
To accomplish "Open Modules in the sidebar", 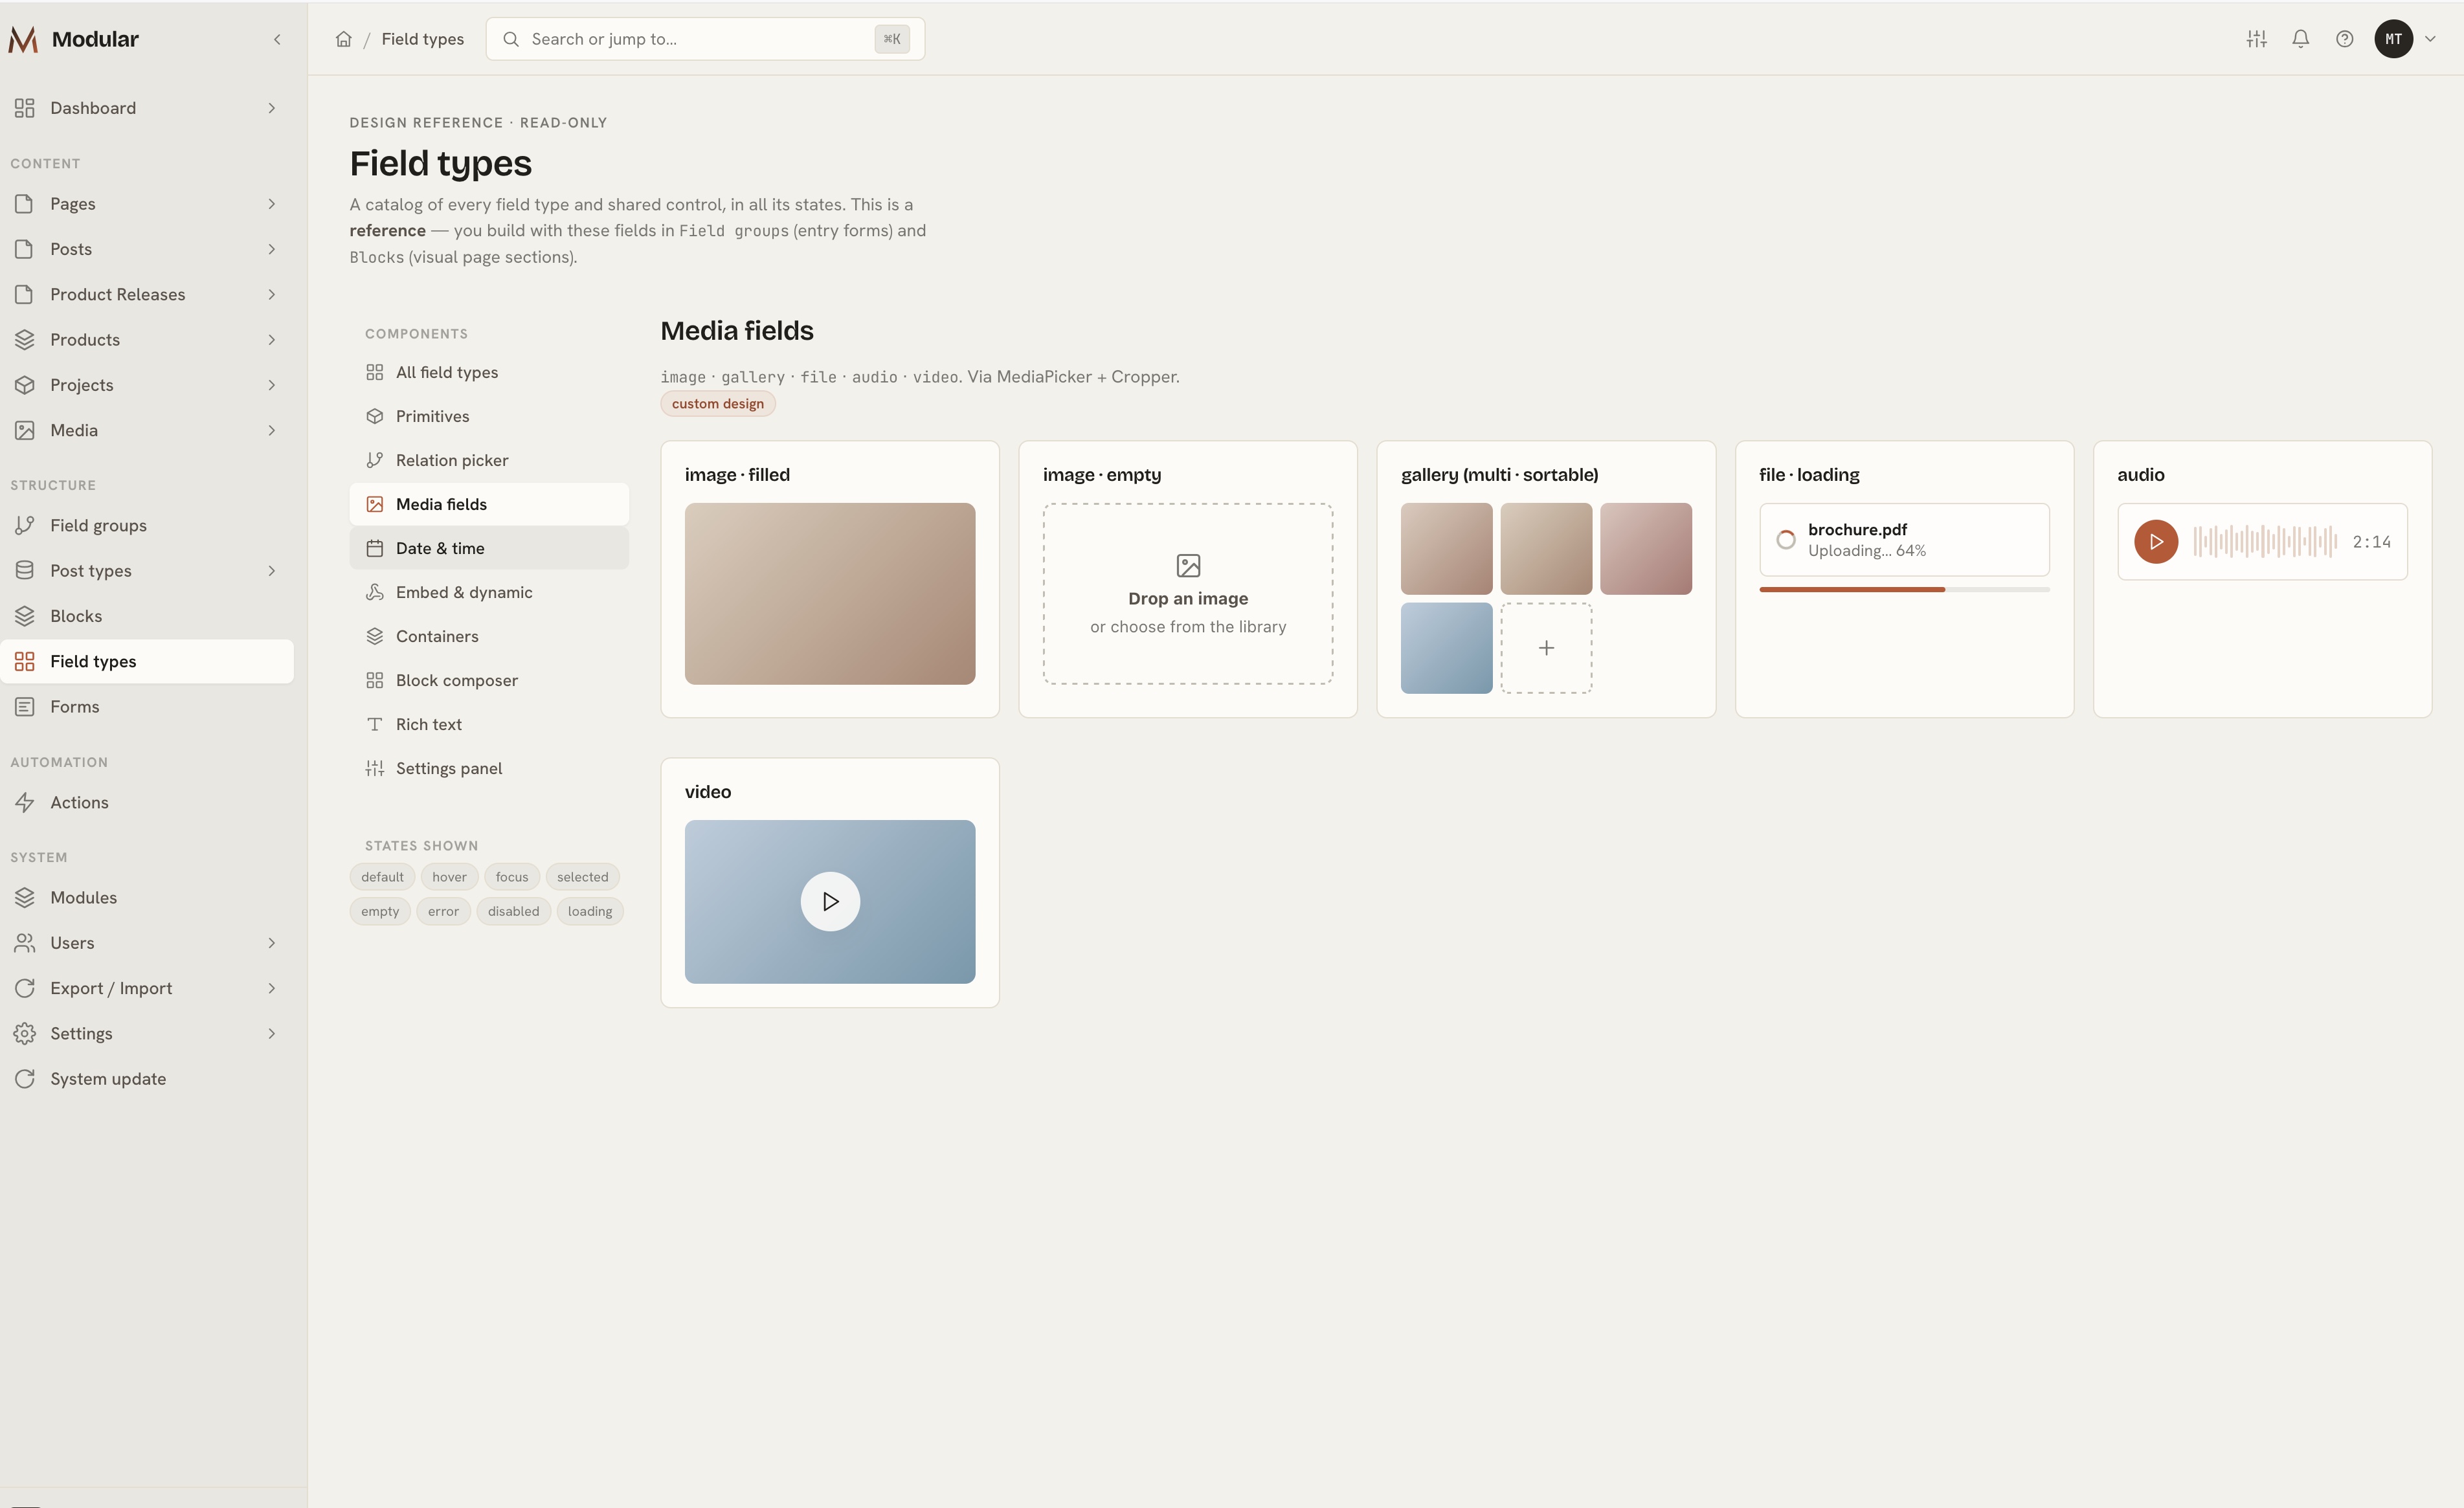I will click(x=147, y=898).
